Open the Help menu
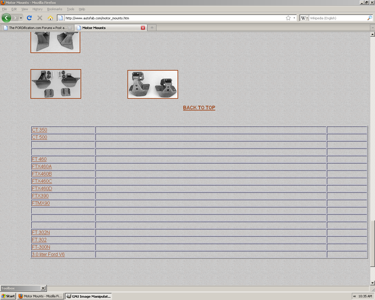This screenshot has width=375, height=300. (x=82, y=9)
